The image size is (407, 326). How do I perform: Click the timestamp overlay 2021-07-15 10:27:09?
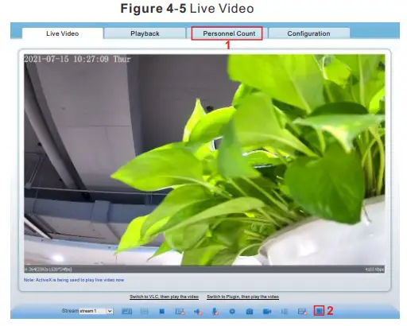pyautogui.click(x=77, y=59)
